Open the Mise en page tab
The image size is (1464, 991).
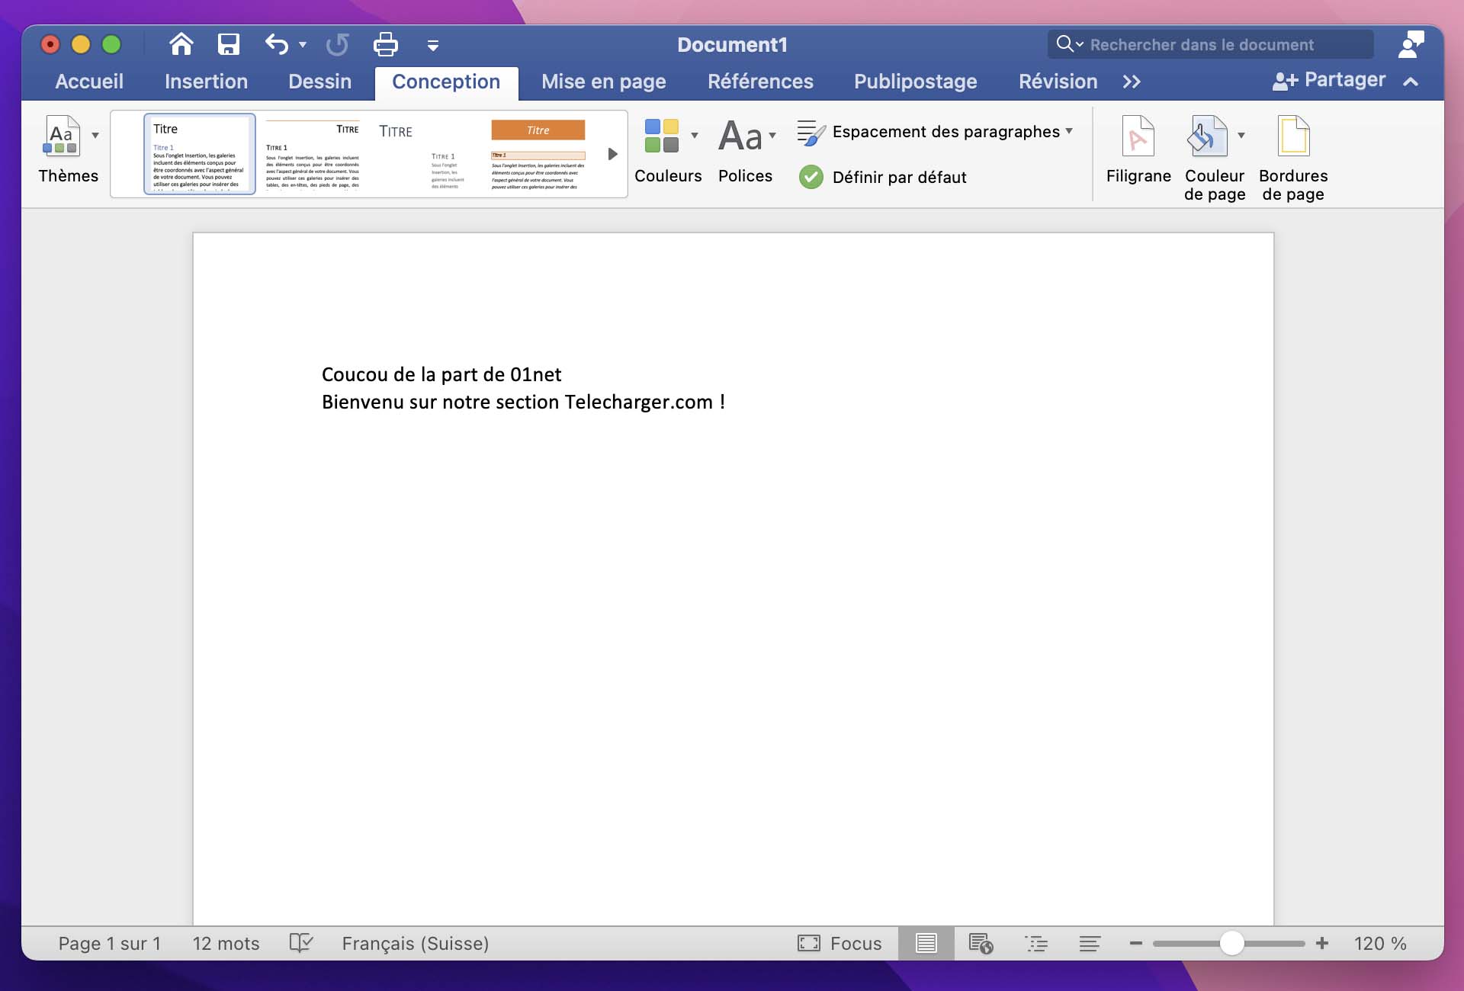pyautogui.click(x=603, y=82)
